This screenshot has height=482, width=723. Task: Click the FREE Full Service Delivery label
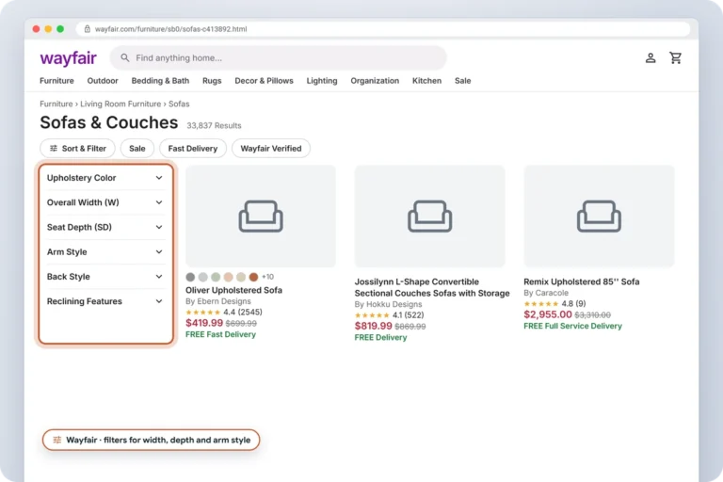point(572,326)
